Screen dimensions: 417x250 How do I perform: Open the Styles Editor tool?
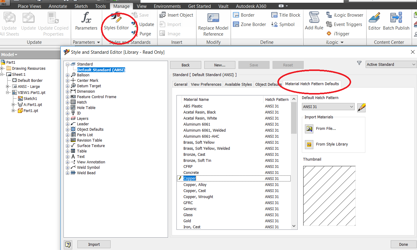[116, 21]
